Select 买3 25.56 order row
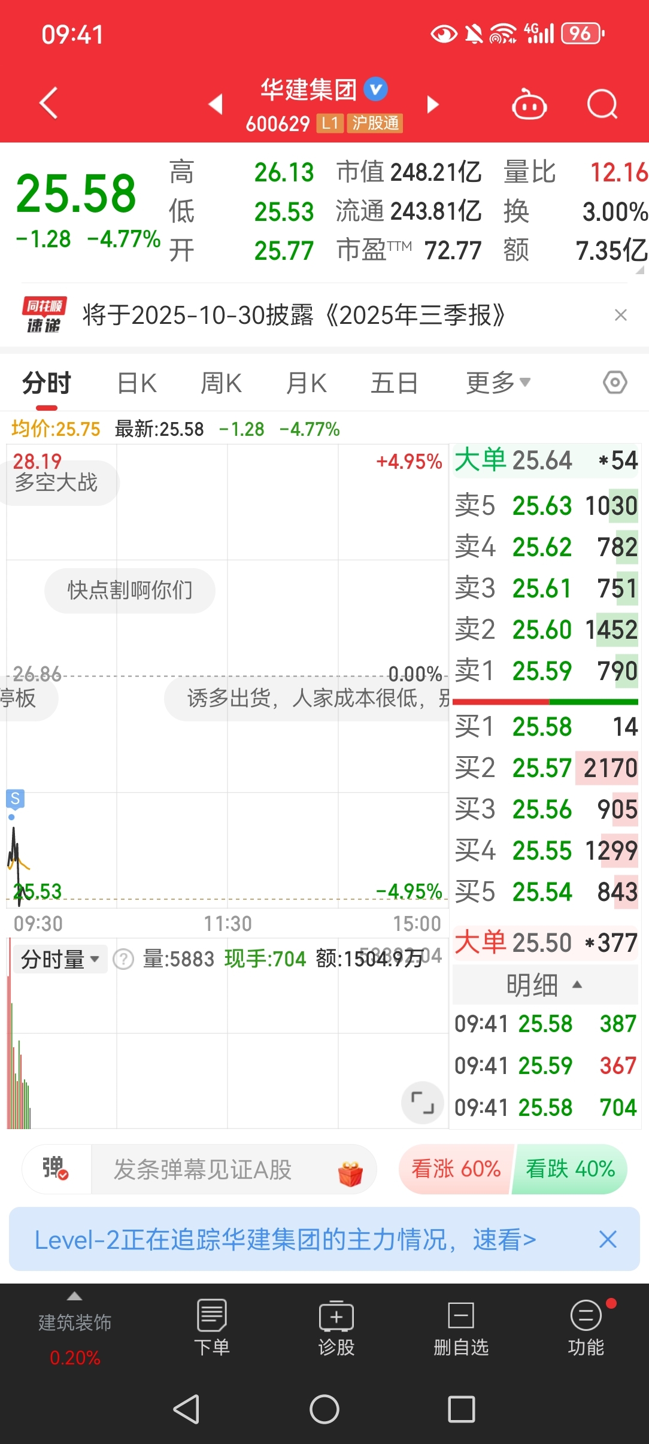 pos(545,809)
